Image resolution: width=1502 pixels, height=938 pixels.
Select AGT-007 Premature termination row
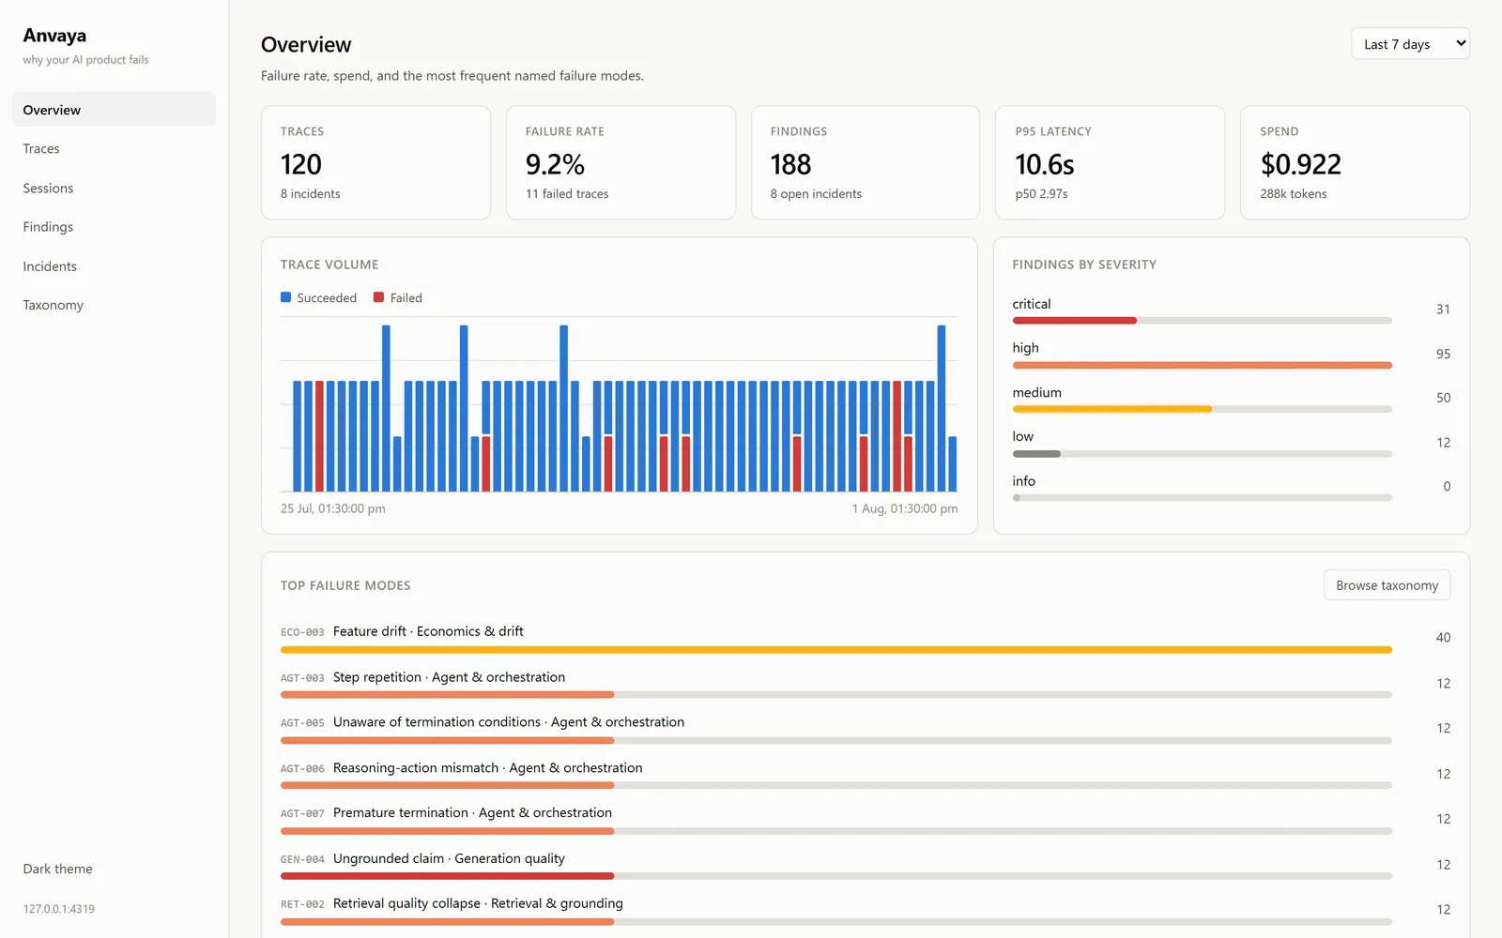point(866,821)
